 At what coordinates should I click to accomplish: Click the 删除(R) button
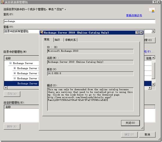click(12, 127)
